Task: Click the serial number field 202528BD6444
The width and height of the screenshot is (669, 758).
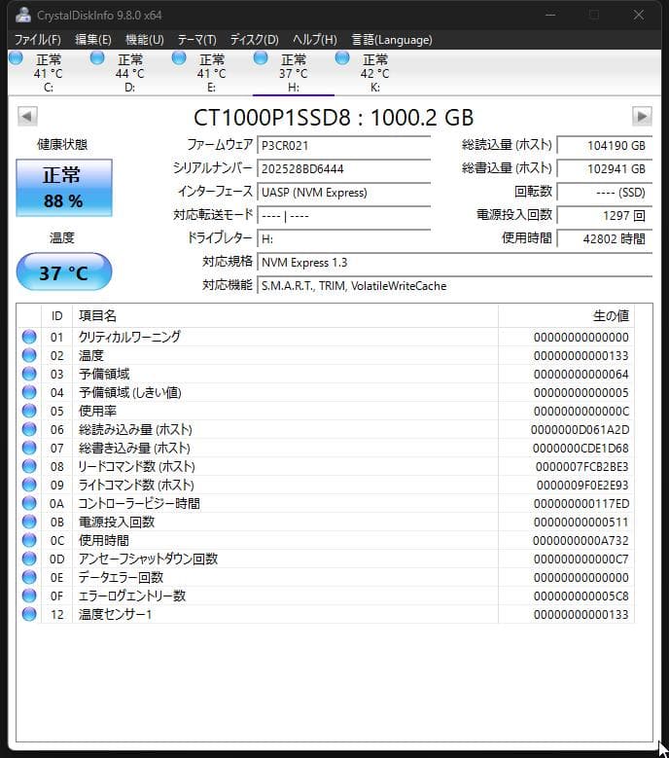Action: (x=343, y=168)
